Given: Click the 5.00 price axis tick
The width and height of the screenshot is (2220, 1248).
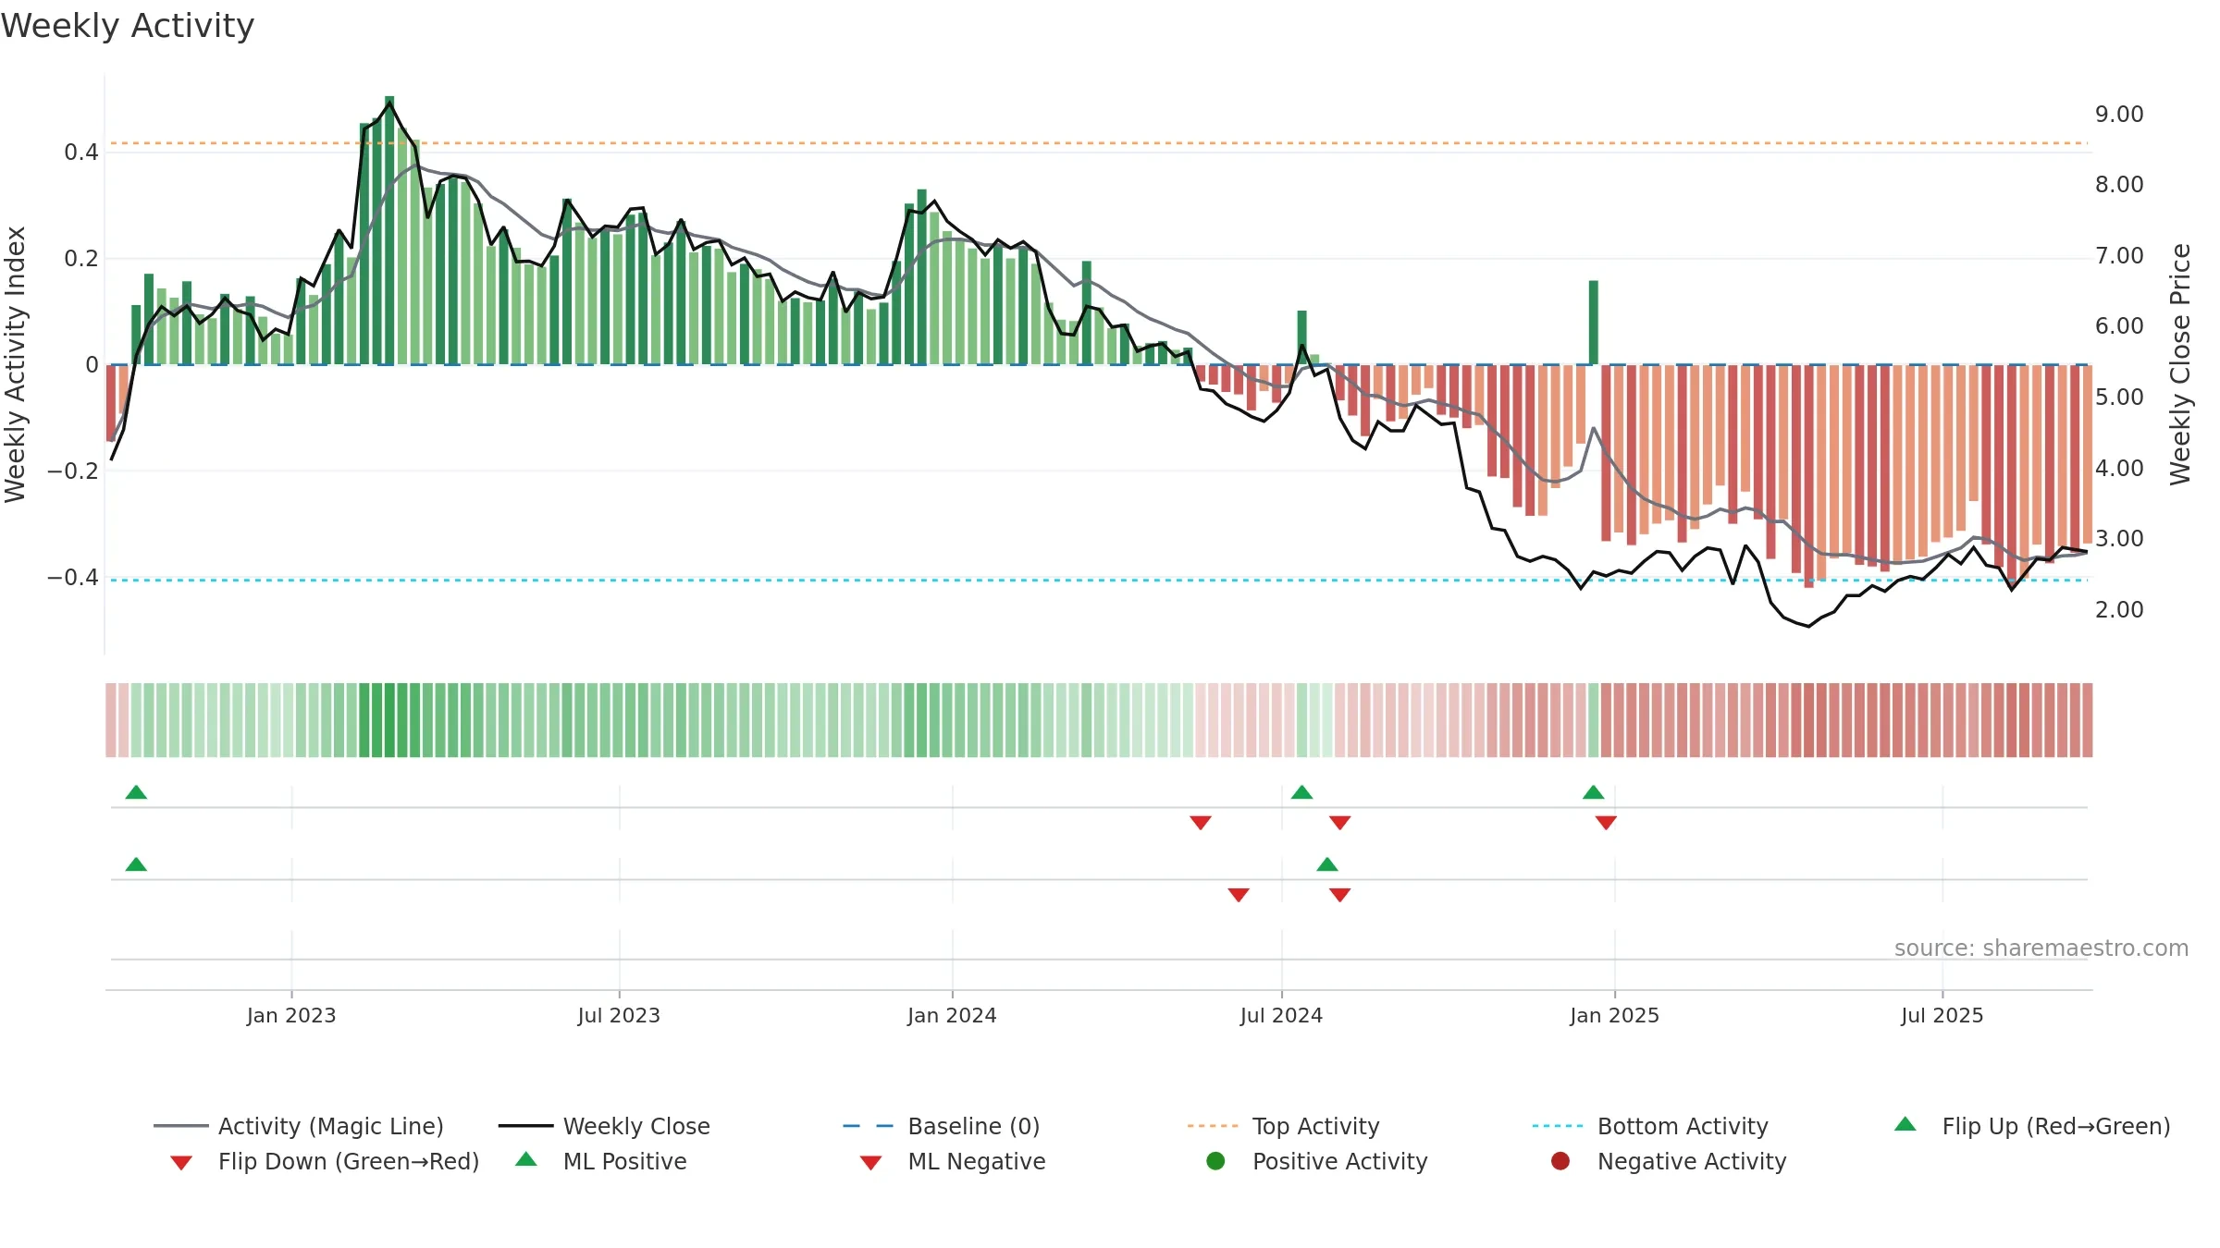Looking at the screenshot, I should click(x=2119, y=398).
